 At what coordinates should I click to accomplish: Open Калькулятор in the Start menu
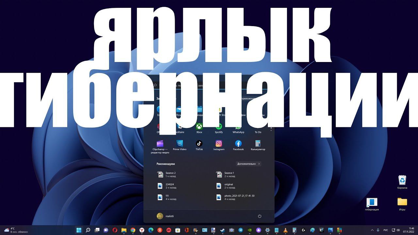(258, 145)
